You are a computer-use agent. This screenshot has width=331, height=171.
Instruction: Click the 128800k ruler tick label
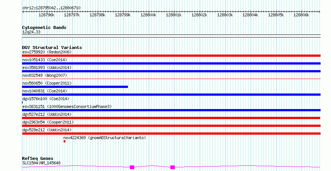coord(148,15)
